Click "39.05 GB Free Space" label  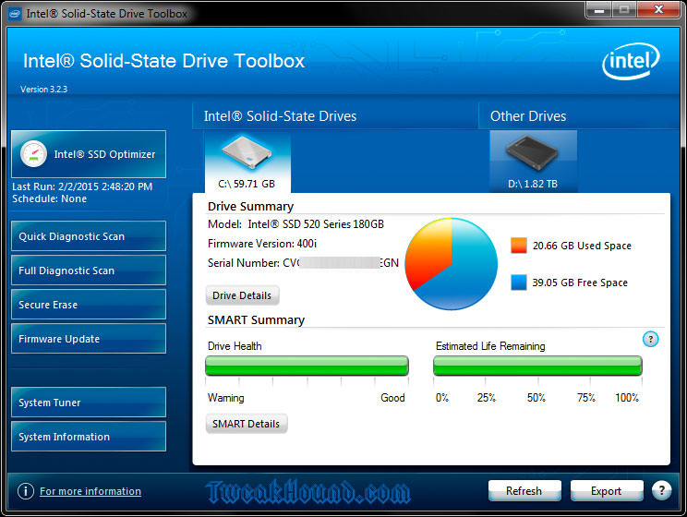(580, 283)
